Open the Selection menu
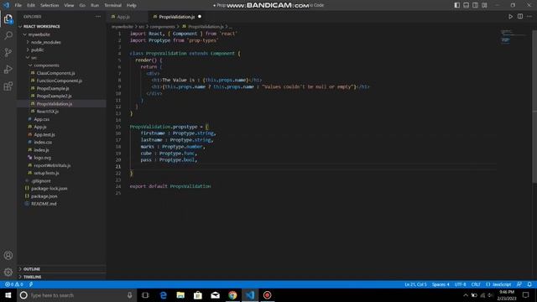The height and width of the screenshot is (302, 537). click(x=50, y=5)
